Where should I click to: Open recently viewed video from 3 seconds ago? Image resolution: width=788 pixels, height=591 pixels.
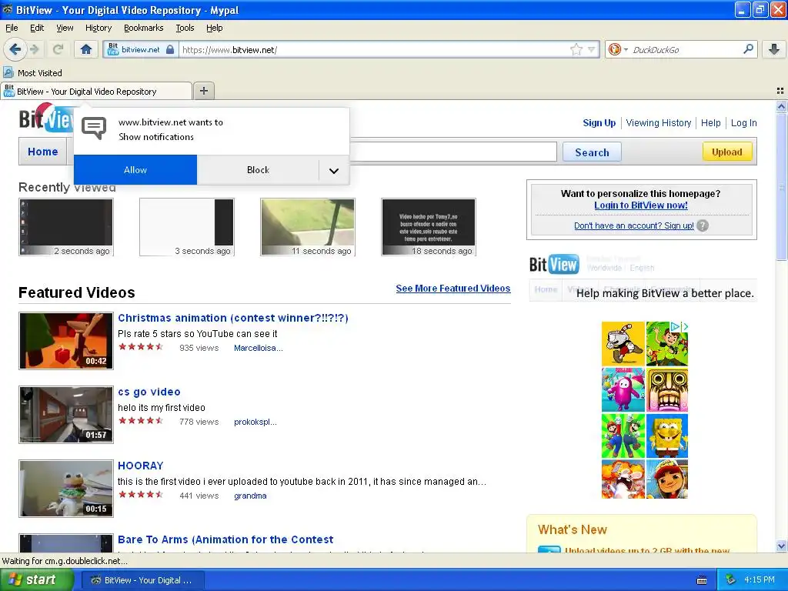186,227
